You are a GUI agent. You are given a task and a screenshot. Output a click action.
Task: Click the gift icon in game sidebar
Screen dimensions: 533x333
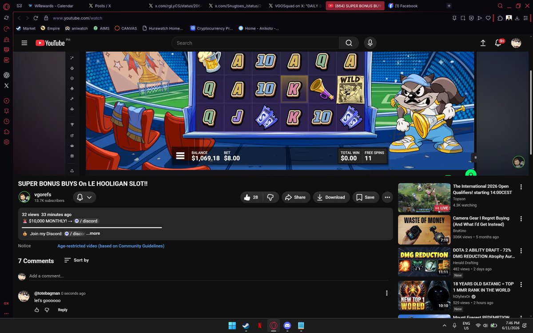(x=72, y=156)
